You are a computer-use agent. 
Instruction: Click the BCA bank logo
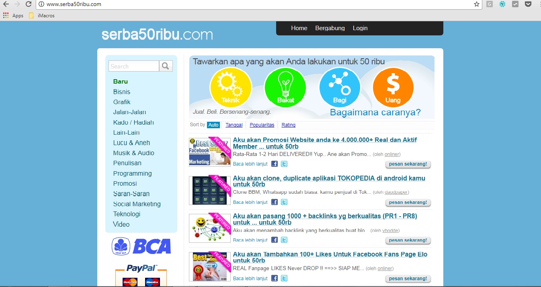pyautogui.click(x=141, y=247)
